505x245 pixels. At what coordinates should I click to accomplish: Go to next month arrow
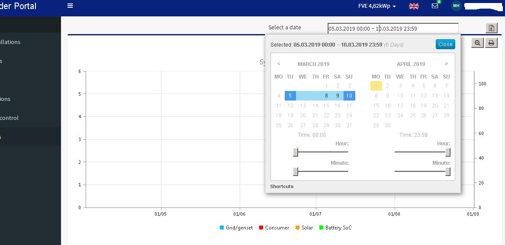(446, 63)
